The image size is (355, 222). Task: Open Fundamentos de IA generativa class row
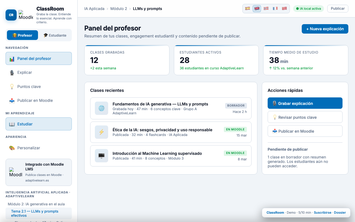point(171,108)
